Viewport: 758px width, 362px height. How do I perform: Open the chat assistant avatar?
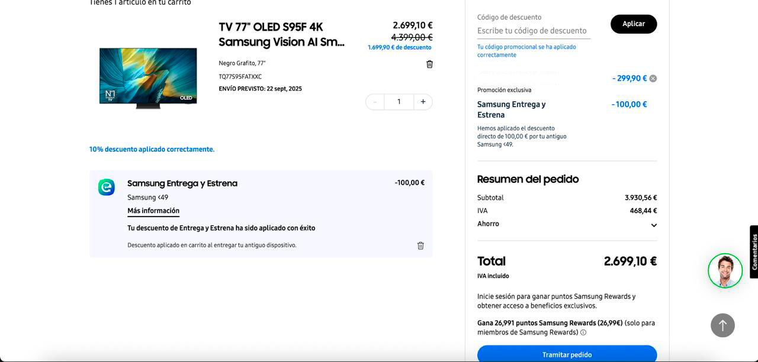(725, 271)
